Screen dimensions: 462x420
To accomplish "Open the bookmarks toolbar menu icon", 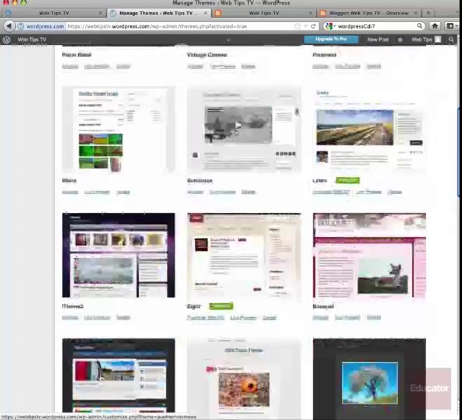I will point(452,26).
